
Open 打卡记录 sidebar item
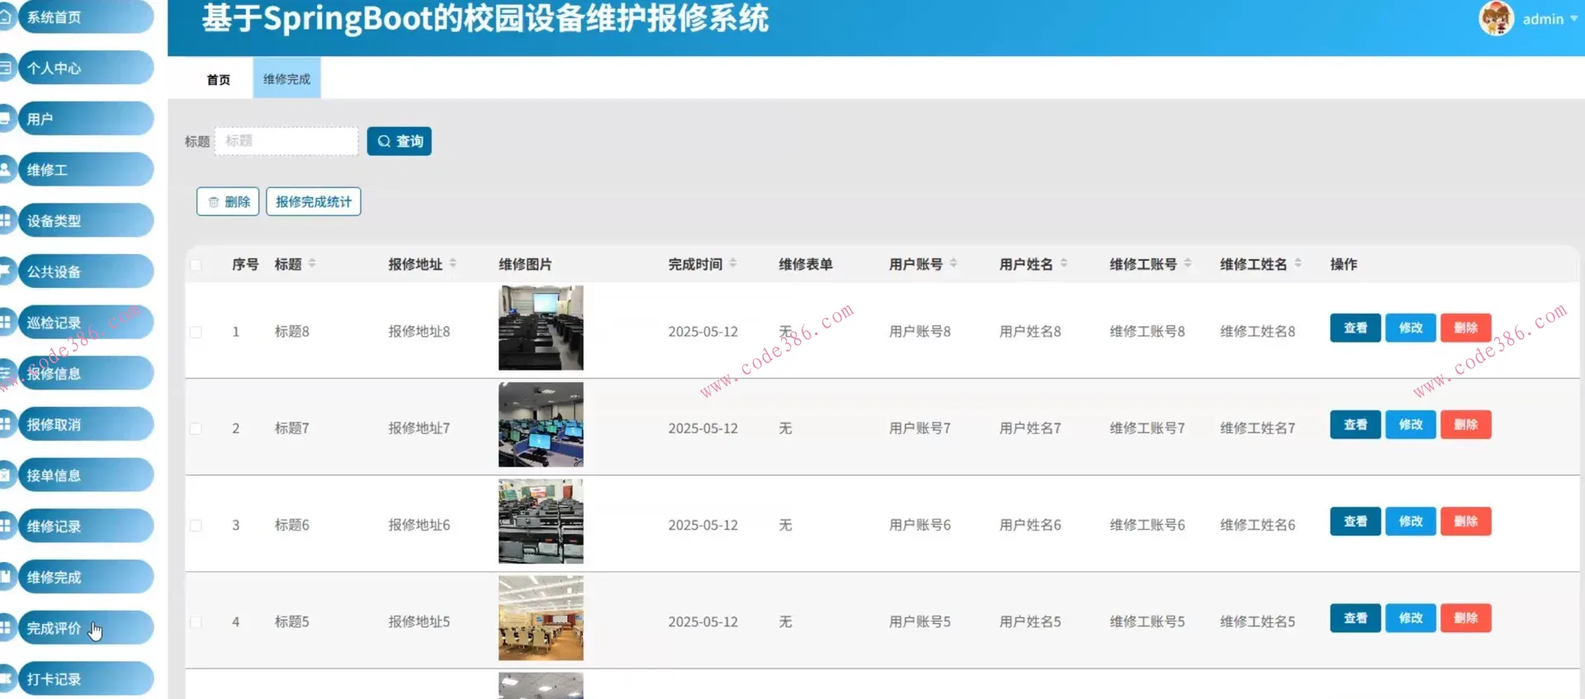pos(83,679)
